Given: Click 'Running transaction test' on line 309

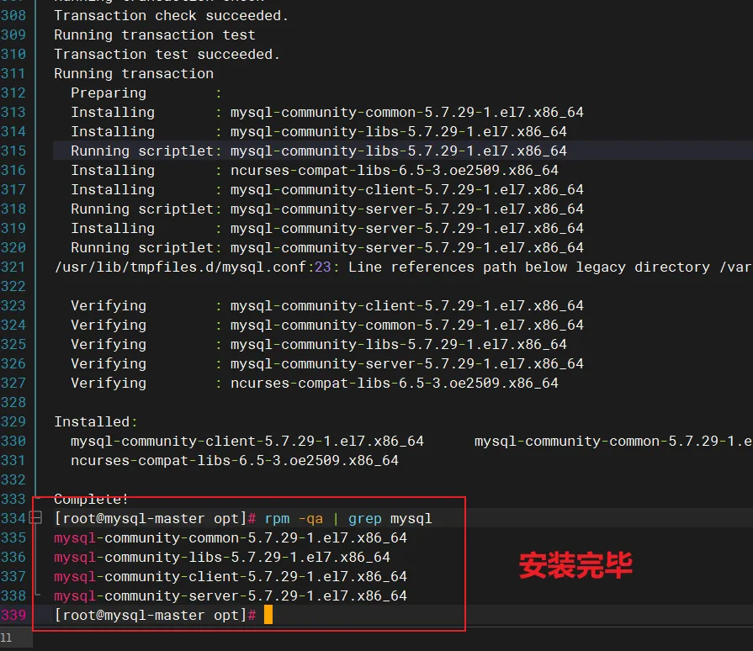Looking at the screenshot, I should pyautogui.click(x=155, y=34).
